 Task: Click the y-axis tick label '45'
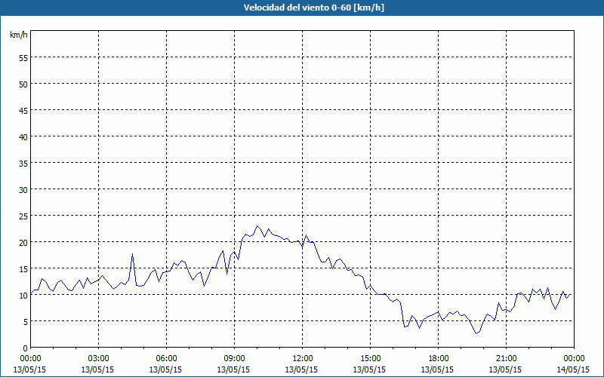point(23,110)
